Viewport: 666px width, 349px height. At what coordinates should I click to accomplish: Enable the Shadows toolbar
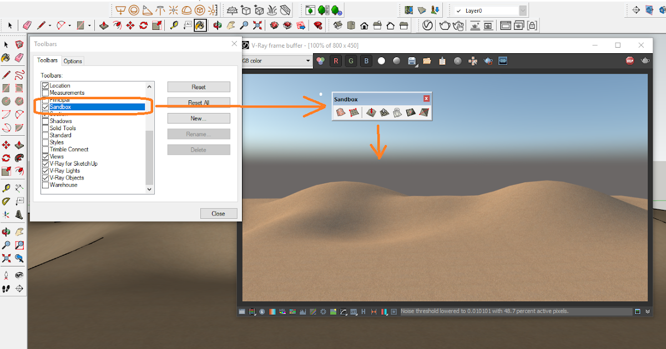coord(46,121)
